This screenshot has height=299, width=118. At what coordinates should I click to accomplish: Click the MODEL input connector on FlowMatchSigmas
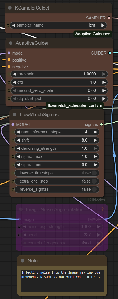13,125
